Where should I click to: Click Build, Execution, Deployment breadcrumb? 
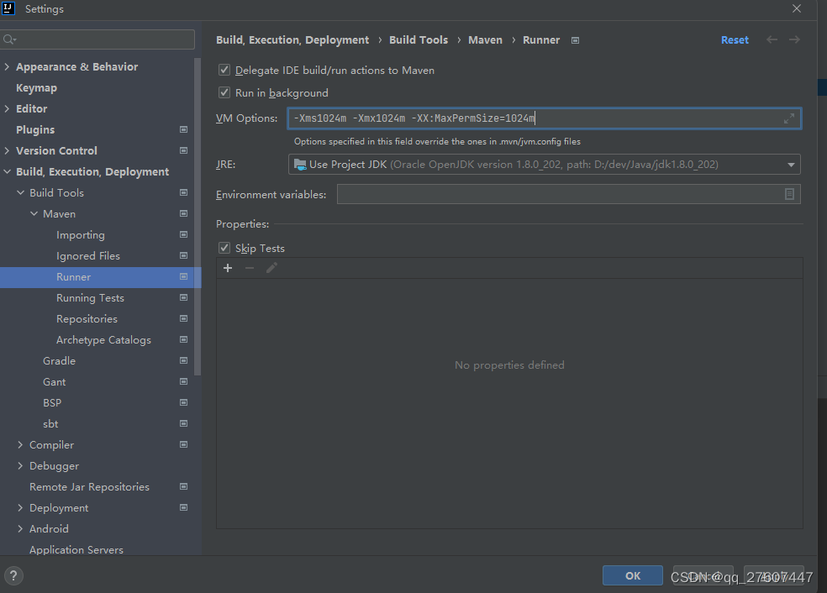tap(292, 40)
